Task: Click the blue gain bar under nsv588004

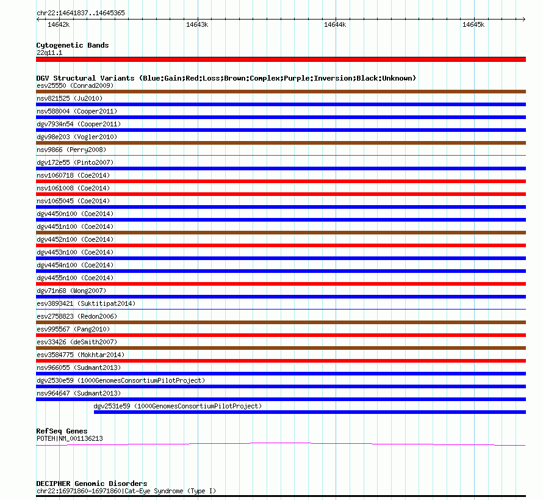Action: click(281, 117)
